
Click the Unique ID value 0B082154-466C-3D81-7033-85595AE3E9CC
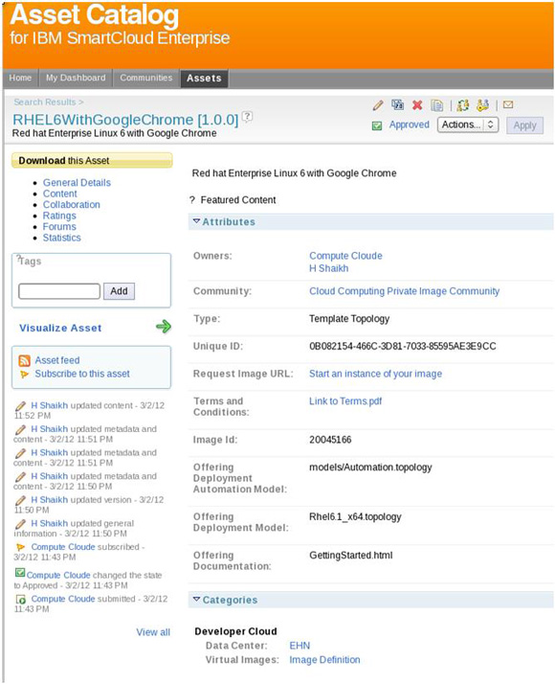(x=403, y=347)
